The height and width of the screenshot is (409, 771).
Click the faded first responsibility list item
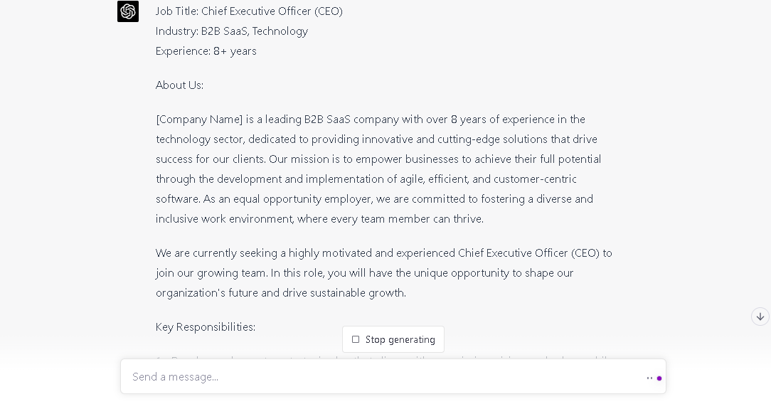coord(383,358)
